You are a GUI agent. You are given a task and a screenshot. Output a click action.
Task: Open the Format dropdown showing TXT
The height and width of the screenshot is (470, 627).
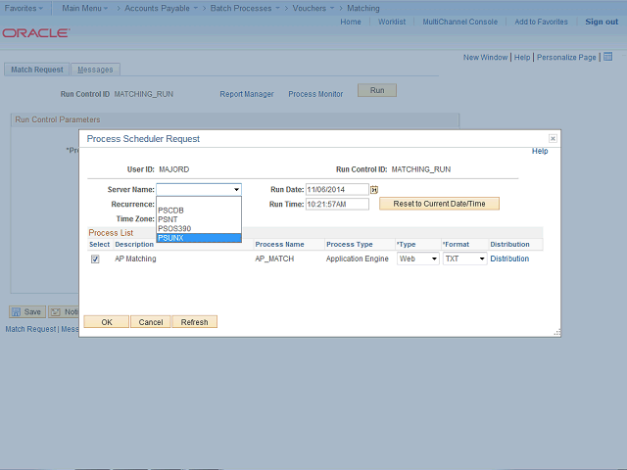(x=464, y=258)
